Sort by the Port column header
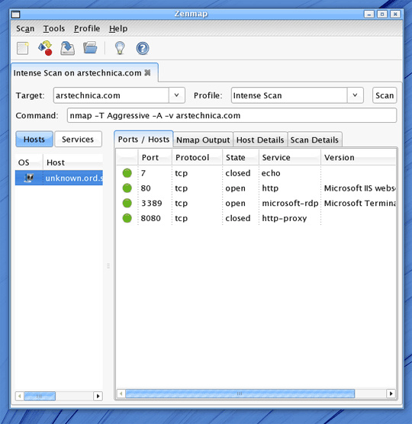This screenshot has width=412, height=424. tap(155, 157)
